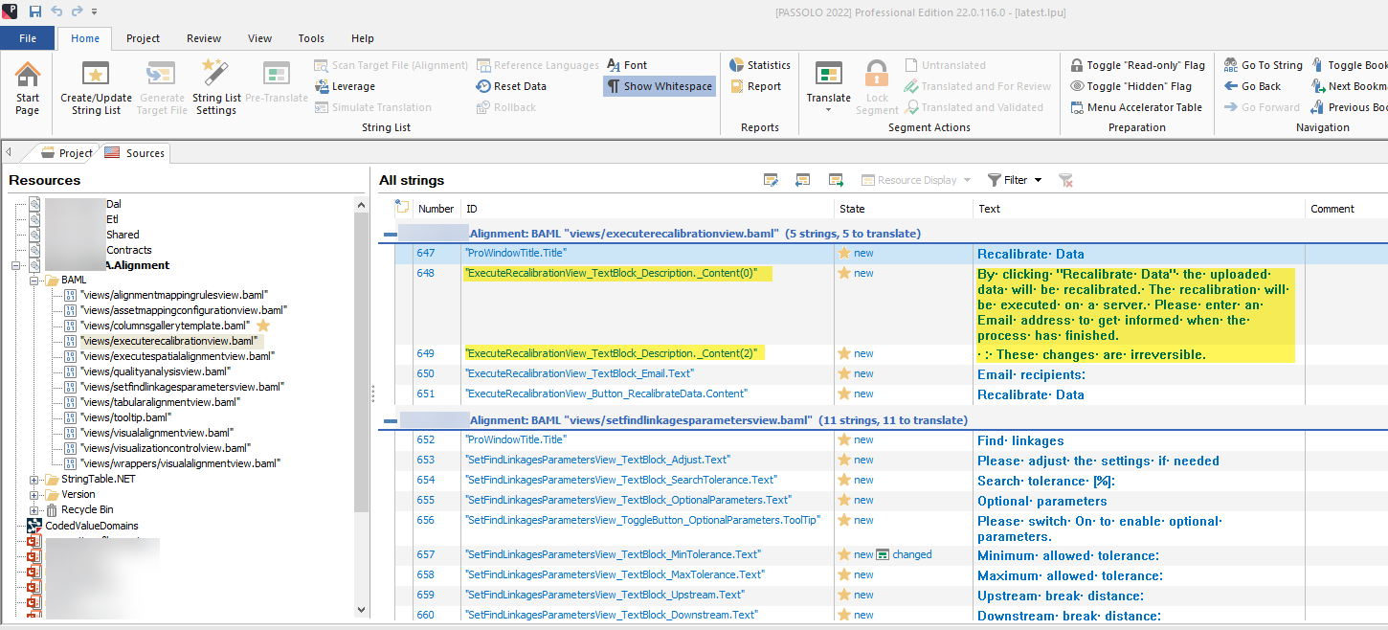
Task: Select string row 647 ProWindowTitle.Title
Action: click(x=574, y=252)
